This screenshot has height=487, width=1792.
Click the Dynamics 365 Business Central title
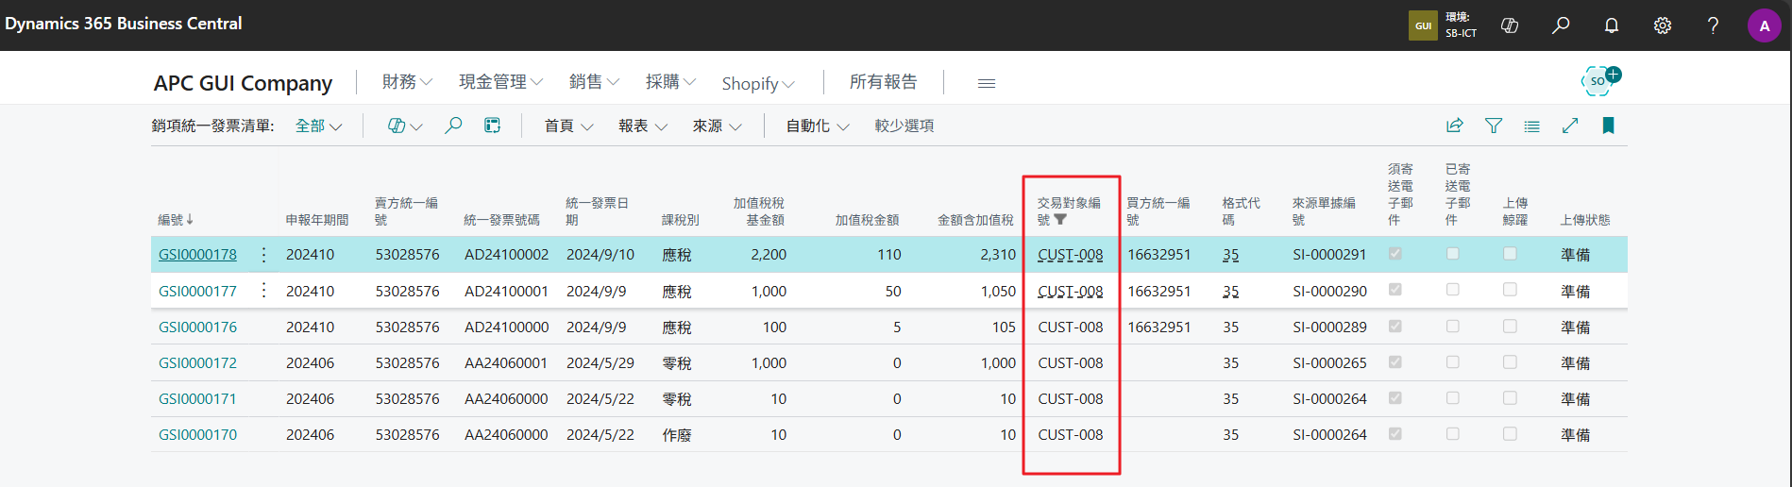point(124,24)
